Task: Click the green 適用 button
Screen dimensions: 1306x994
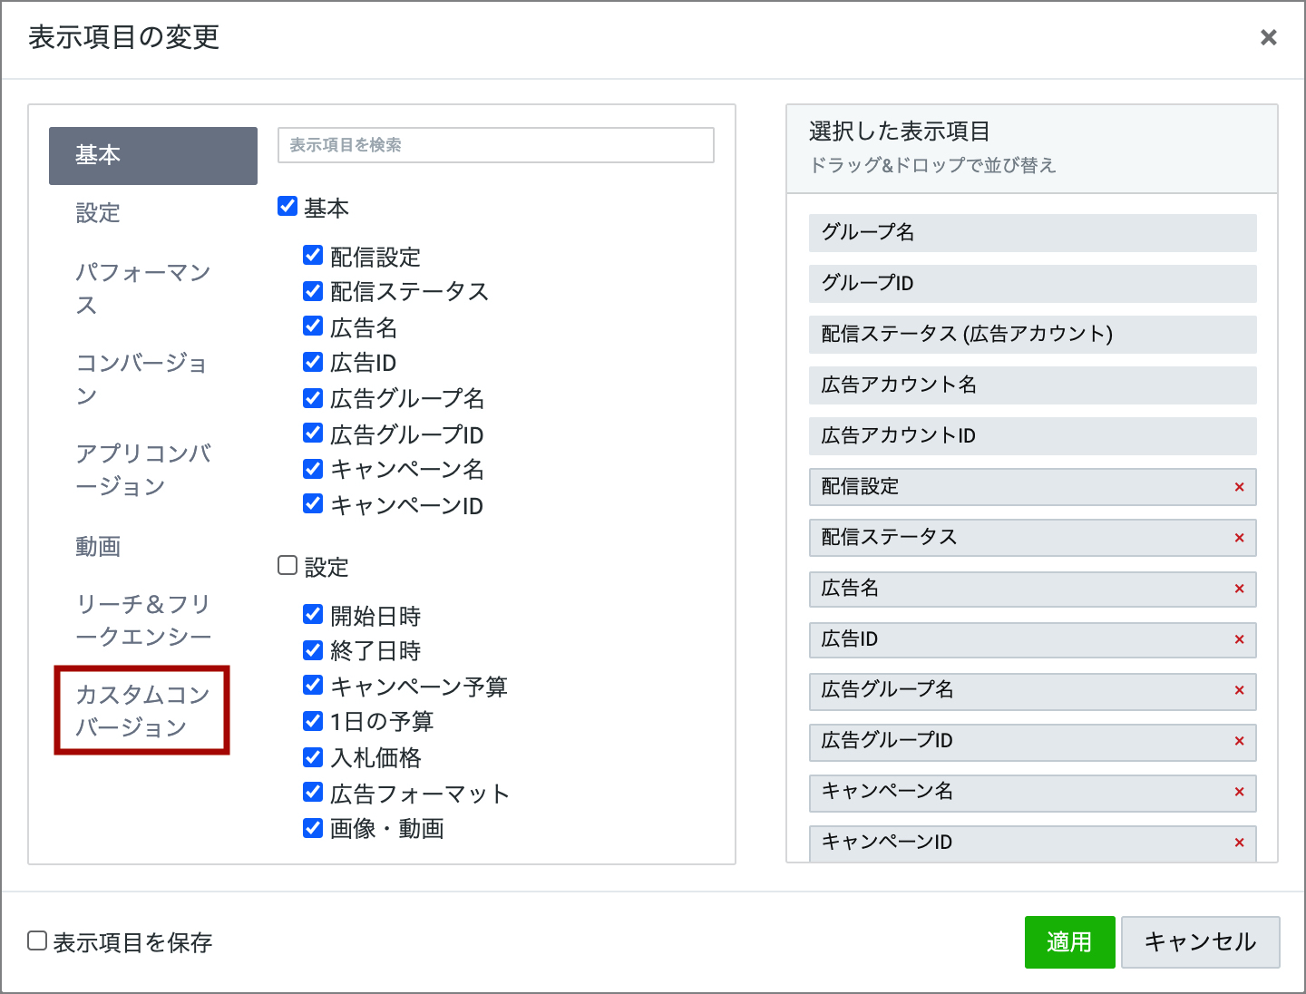Action: coord(1069,942)
